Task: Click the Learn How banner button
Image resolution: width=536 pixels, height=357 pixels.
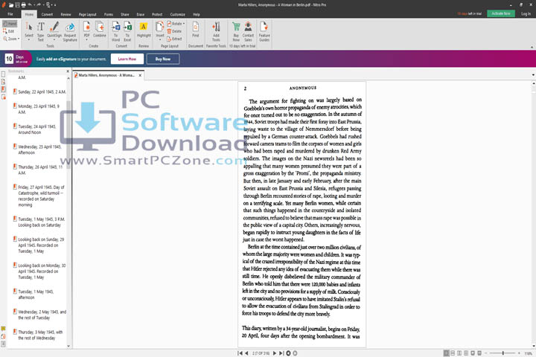Action: pos(127,59)
